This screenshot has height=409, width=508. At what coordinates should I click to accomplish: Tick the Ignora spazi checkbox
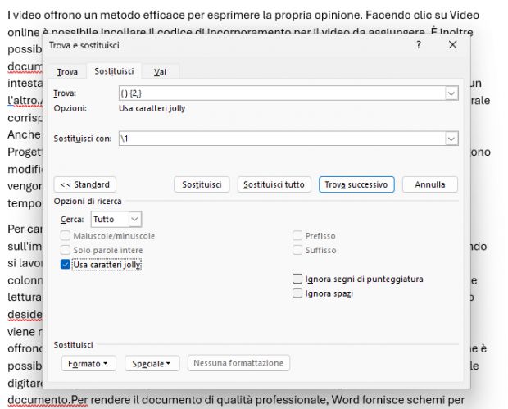click(297, 293)
